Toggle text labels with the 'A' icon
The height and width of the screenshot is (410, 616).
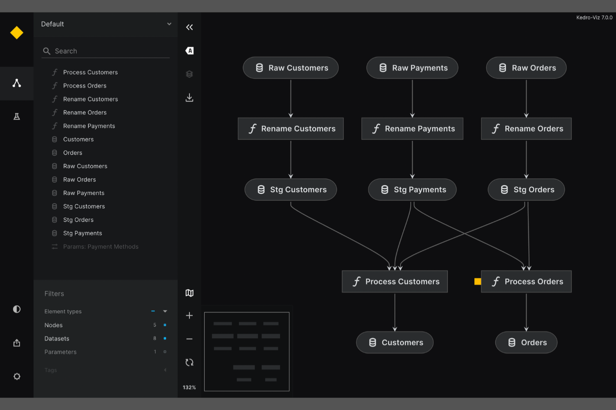tap(189, 50)
